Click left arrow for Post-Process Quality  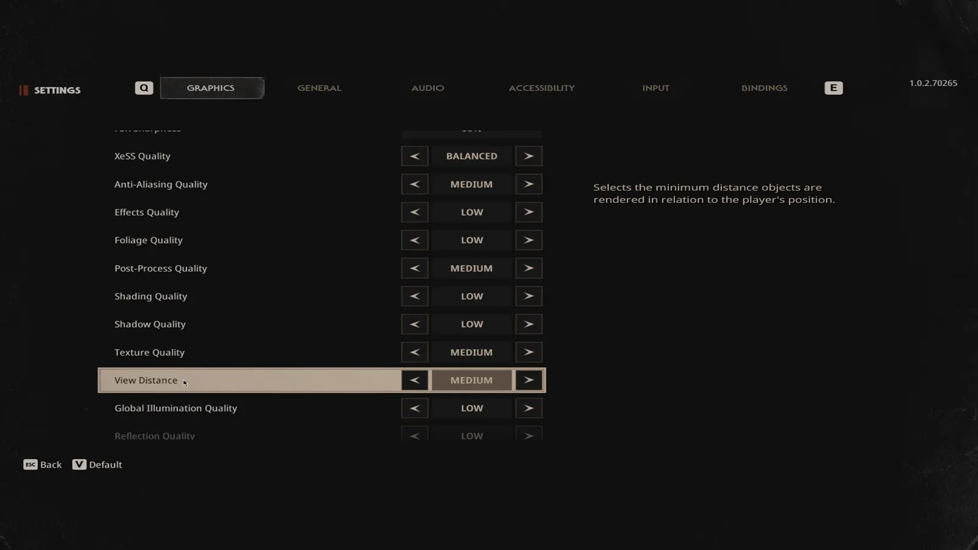tap(414, 268)
